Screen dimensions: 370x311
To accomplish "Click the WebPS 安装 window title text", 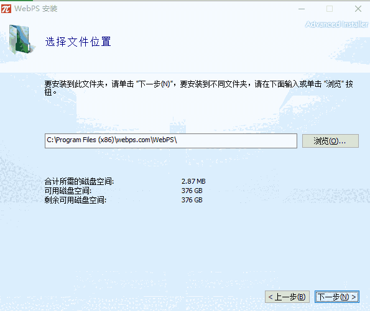I will (x=36, y=9).
